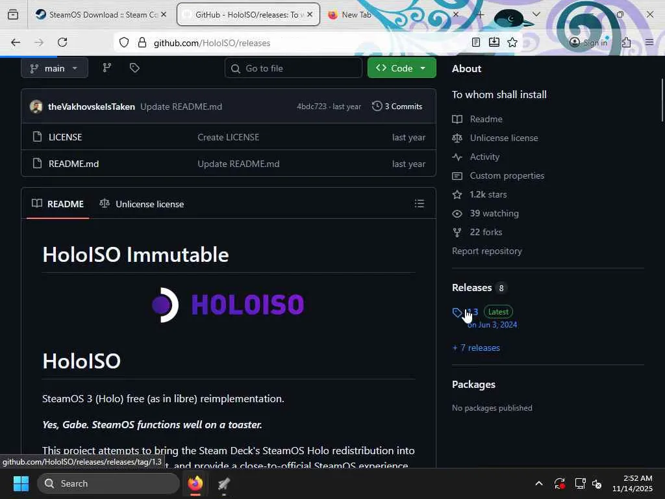Open the browser extensions icon
Screen dimensions: 665x499
click(626, 42)
